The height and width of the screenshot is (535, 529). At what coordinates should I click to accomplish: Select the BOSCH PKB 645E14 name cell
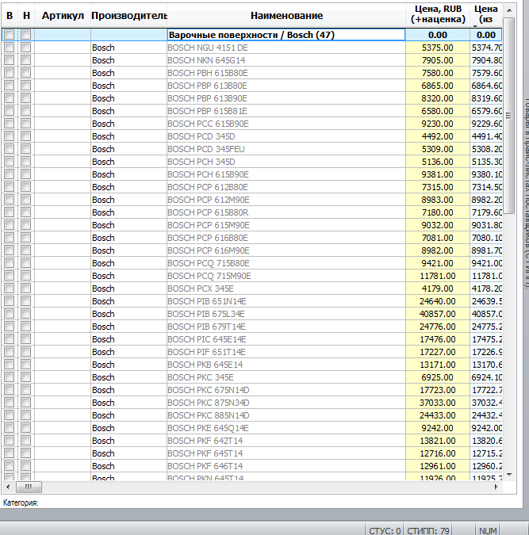point(286,365)
